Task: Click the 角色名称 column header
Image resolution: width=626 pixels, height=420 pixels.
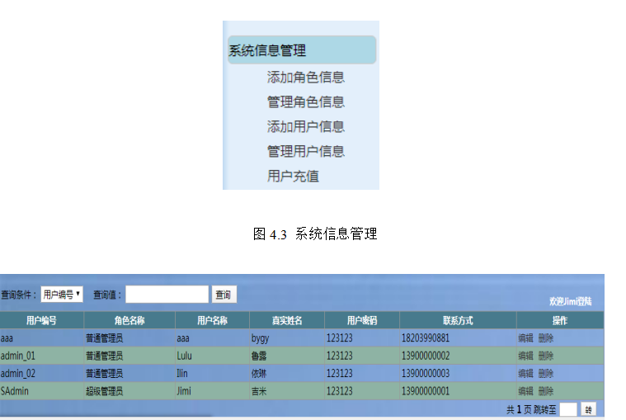Action: coord(129,320)
